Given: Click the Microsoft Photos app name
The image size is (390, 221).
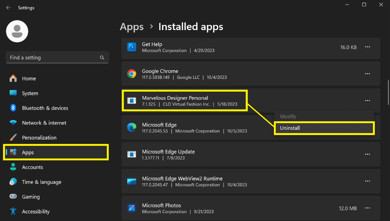Looking at the screenshot, I should [162, 205].
